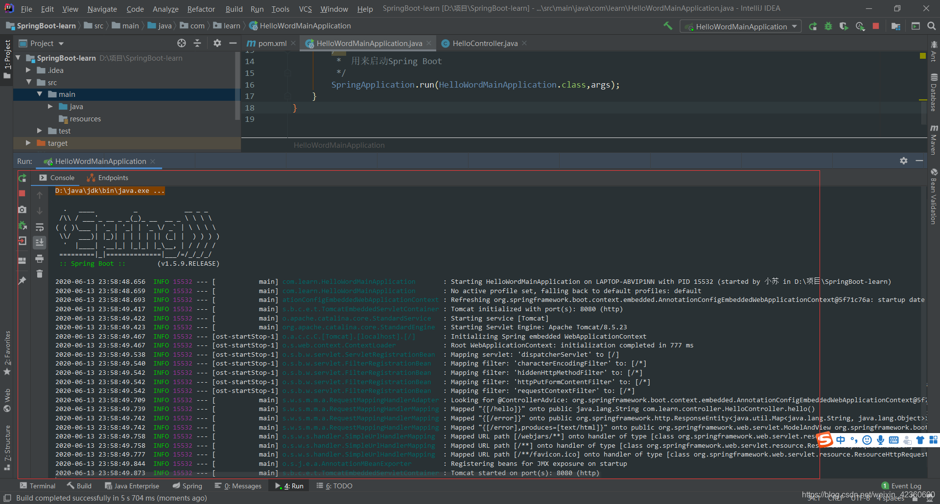Open the Refactor menu
This screenshot has width=940, height=504.
[201, 9]
